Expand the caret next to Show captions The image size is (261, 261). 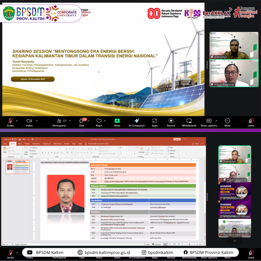point(216,121)
